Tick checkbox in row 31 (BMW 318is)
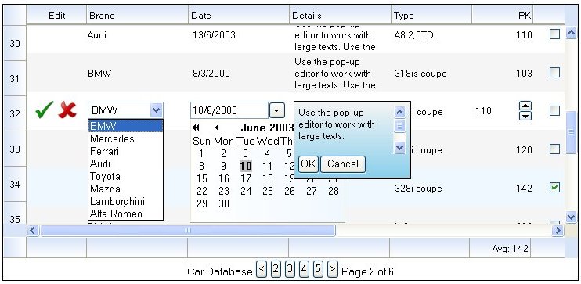This screenshot has width=581, height=284. tap(554, 72)
